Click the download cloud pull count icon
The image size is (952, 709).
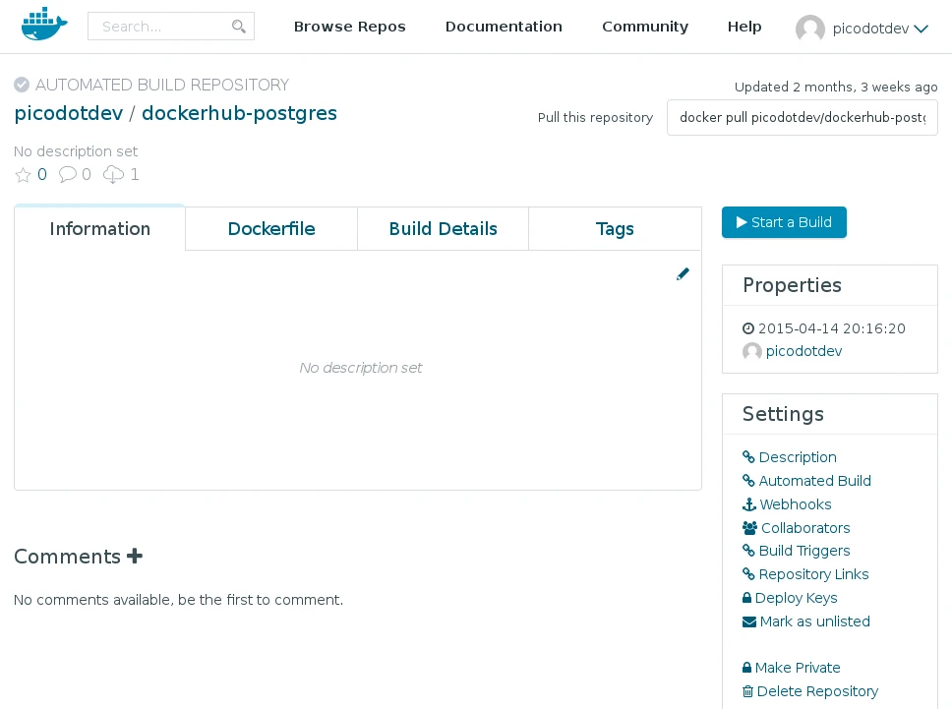[x=113, y=175]
